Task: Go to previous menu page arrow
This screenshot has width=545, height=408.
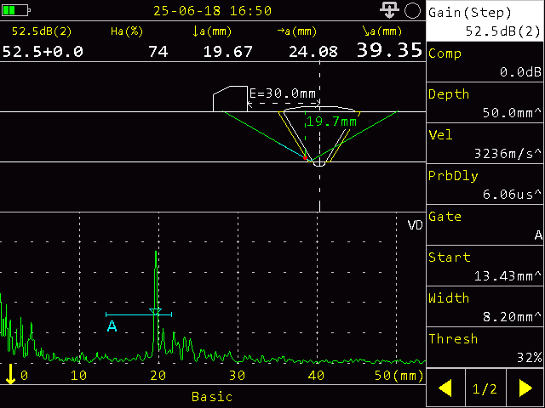Action: (x=445, y=388)
